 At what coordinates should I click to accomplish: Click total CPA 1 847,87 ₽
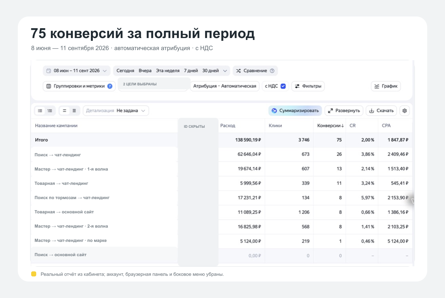click(x=398, y=140)
